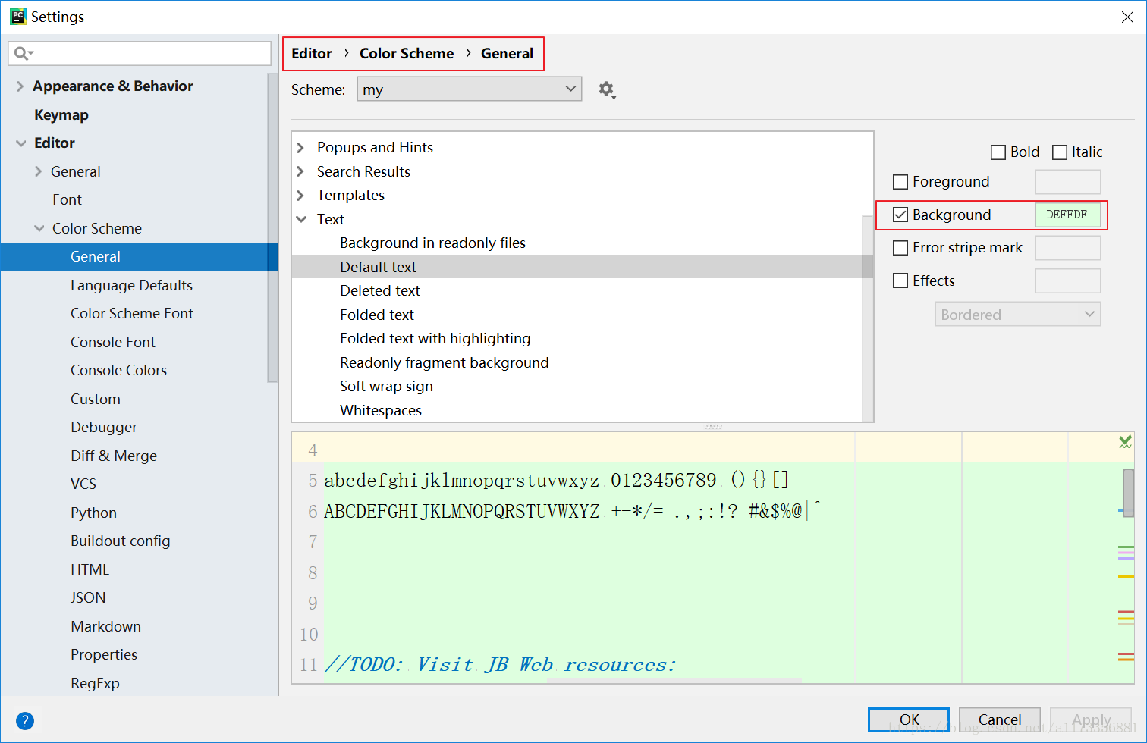Open the Scheme dropdown showing 'my'
1147x743 pixels.
[x=470, y=89]
